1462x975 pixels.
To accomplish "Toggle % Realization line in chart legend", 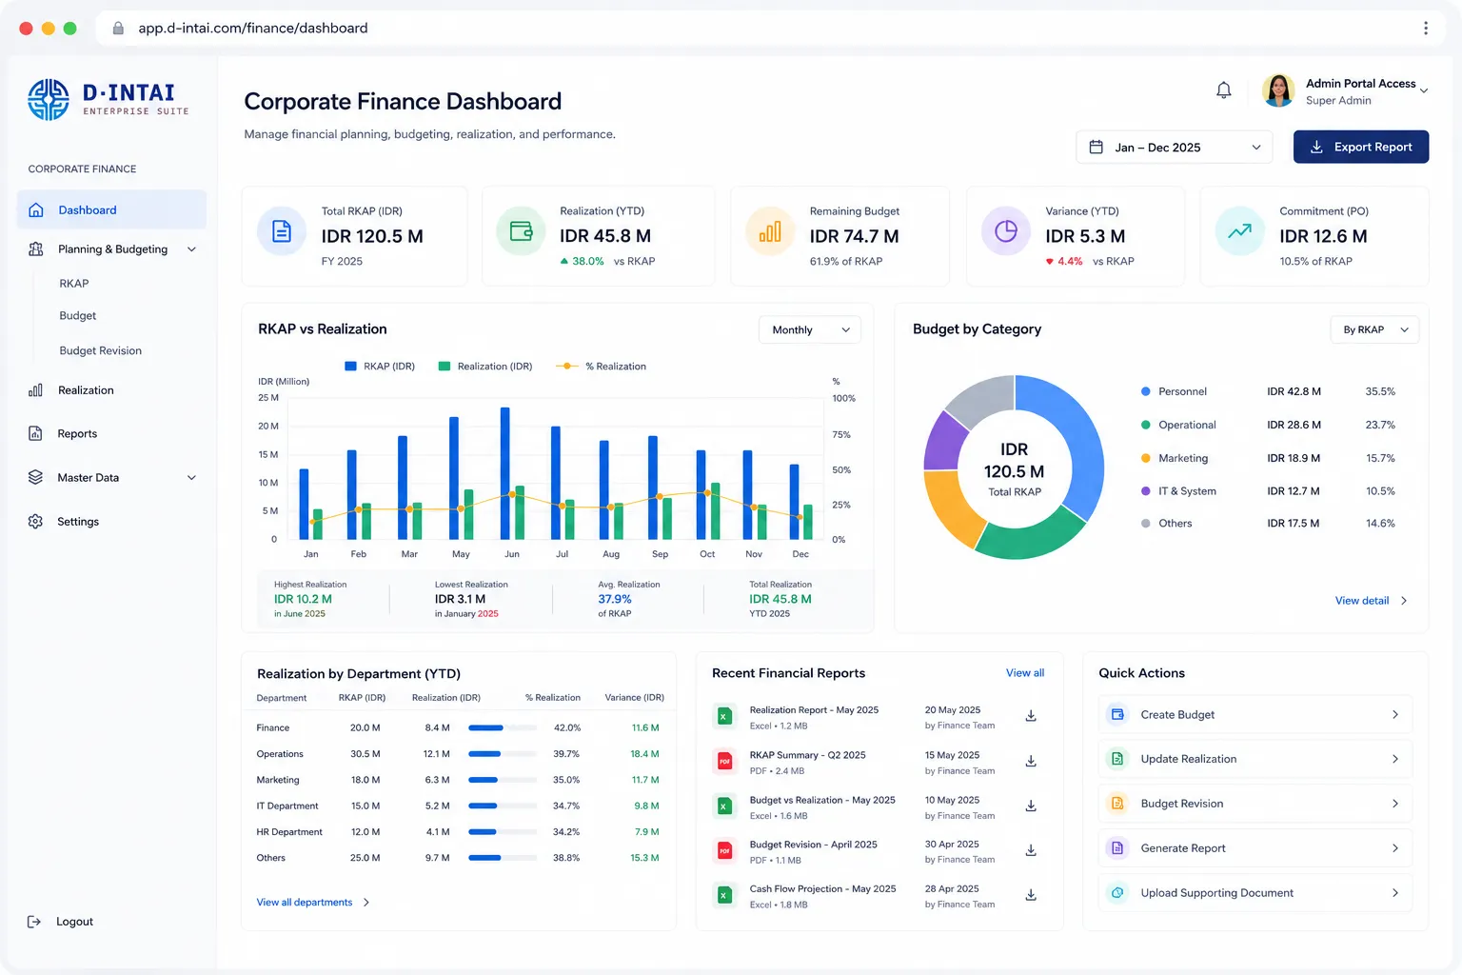I will 602,367.
